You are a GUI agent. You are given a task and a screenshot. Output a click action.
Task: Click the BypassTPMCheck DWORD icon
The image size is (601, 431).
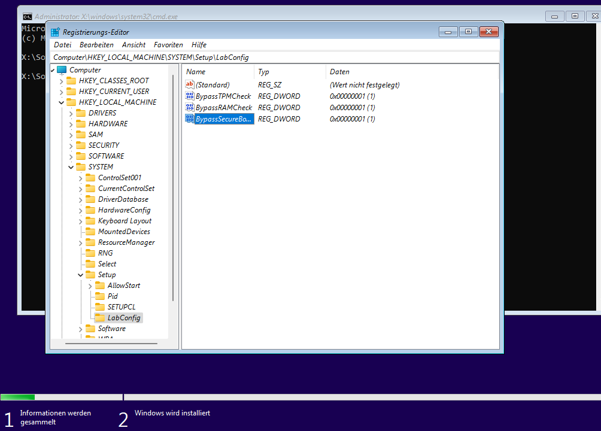tap(190, 96)
